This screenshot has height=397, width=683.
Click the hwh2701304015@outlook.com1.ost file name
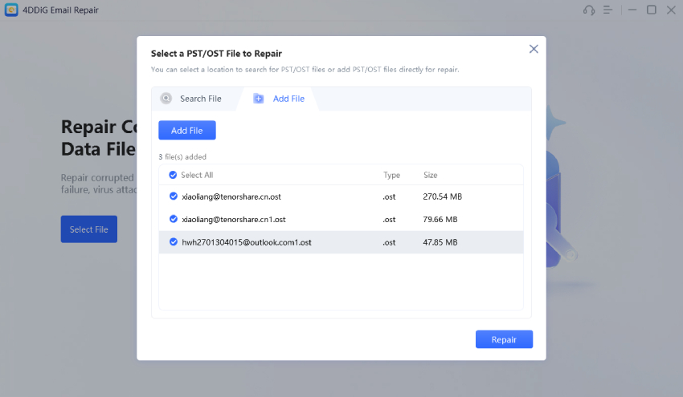pyautogui.click(x=247, y=242)
